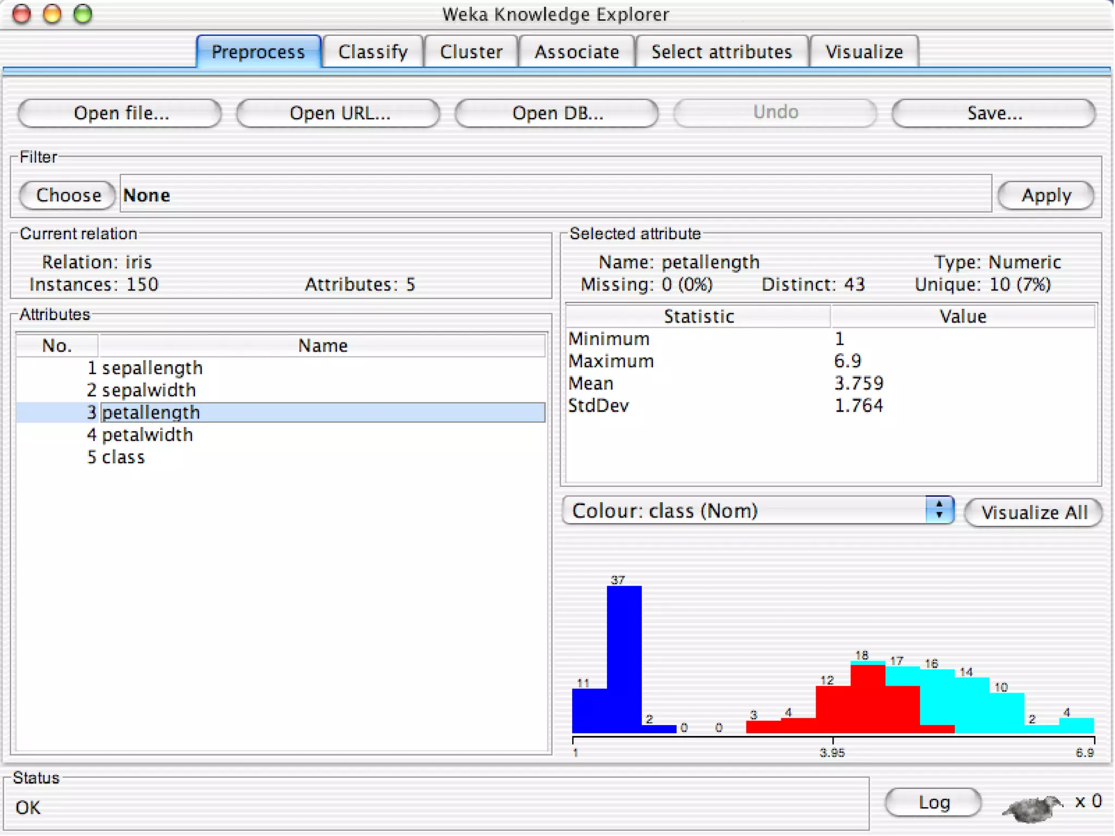Viewport: 1115px width, 836px height.
Task: Click the Open DB... button
Action: (557, 113)
